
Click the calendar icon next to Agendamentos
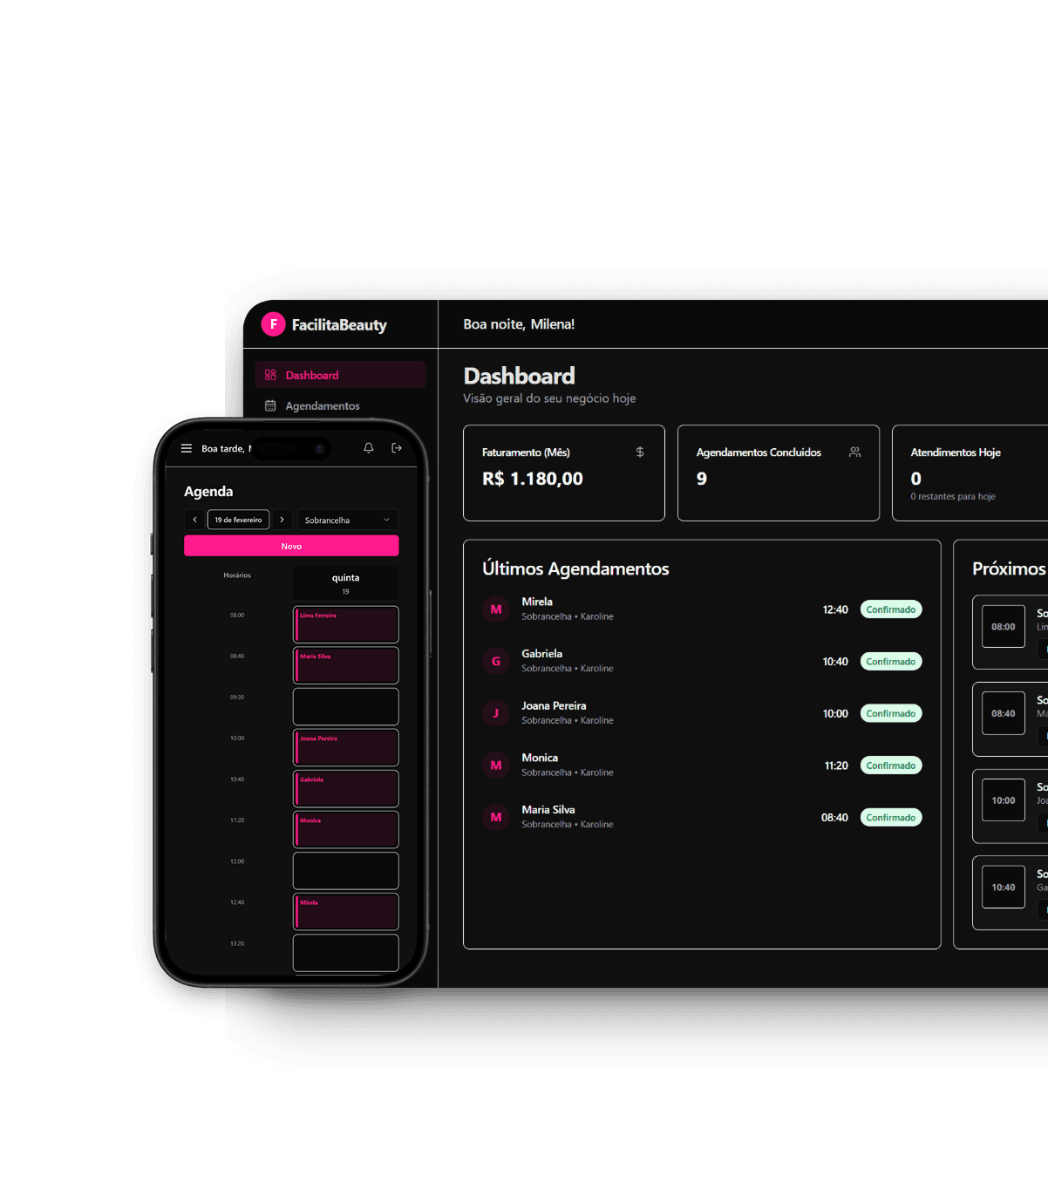click(269, 405)
